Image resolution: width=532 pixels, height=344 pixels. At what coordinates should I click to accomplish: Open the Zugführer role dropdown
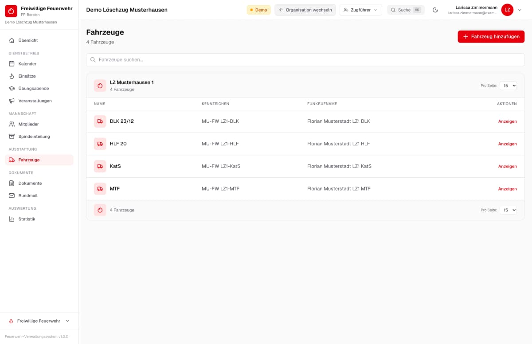coord(360,10)
